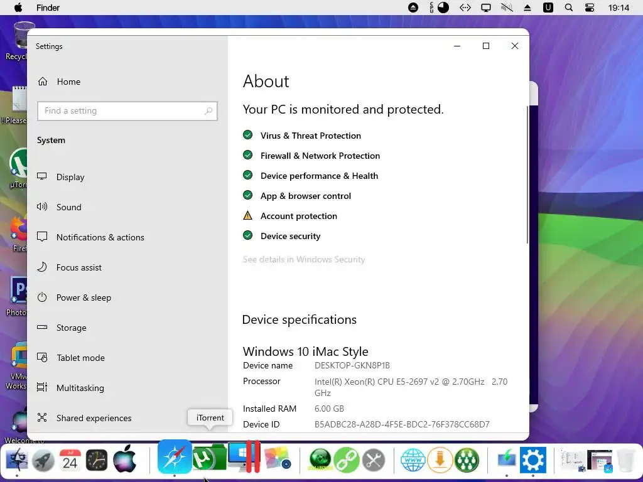The image size is (643, 482).
Task: Click the 19:14 clock in the menu bar
Action: coord(619,8)
